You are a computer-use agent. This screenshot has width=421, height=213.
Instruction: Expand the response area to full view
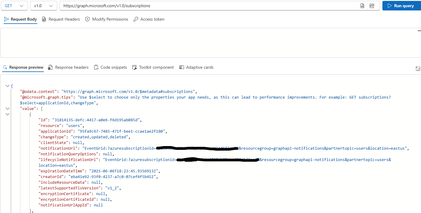pos(418,69)
